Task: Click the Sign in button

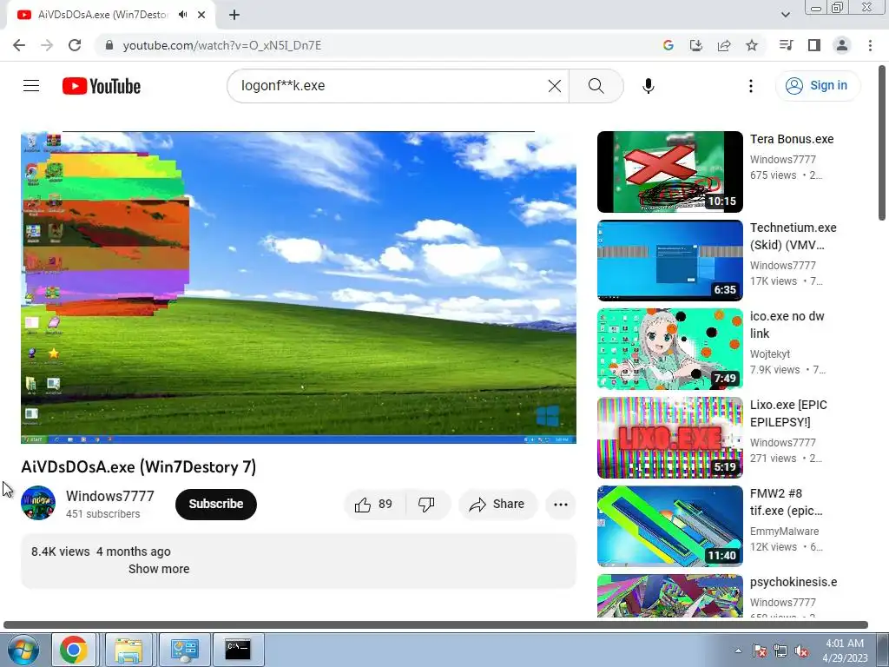Action: (817, 86)
